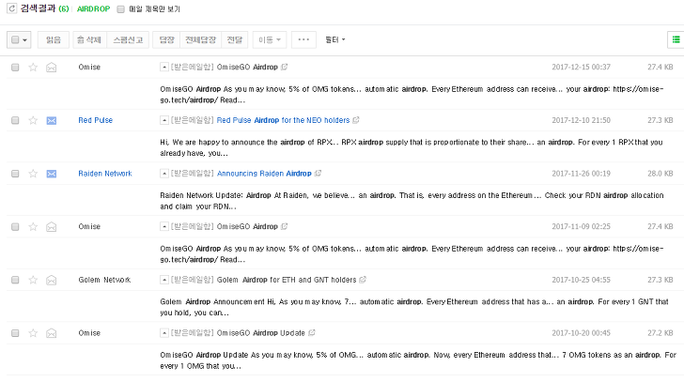This screenshot has height=382, width=684.
Task: Star the Red Pulse email
Action: coord(33,120)
